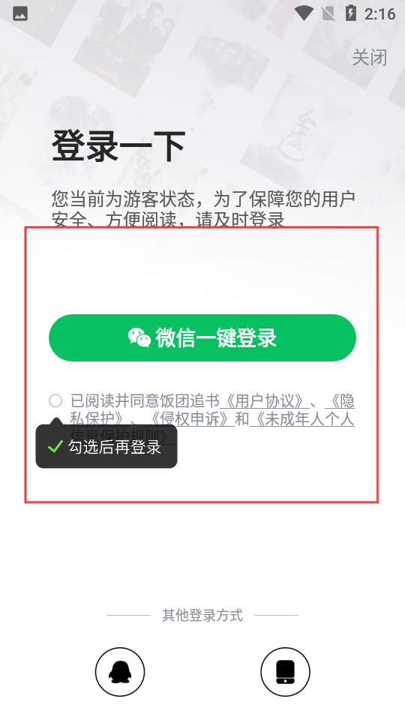This screenshot has width=405, height=720.
Task: Open the 《用户协议》 link
Action: pos(264,400)
